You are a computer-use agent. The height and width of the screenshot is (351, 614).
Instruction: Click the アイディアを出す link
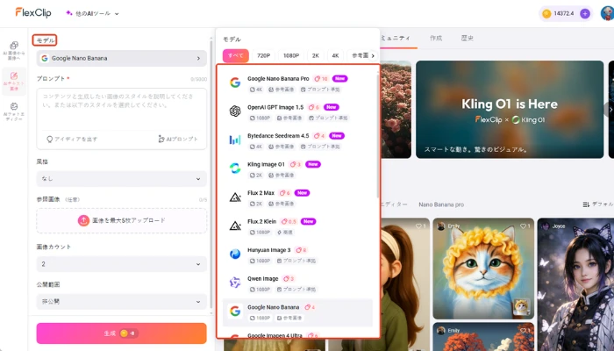click(72, 139)
